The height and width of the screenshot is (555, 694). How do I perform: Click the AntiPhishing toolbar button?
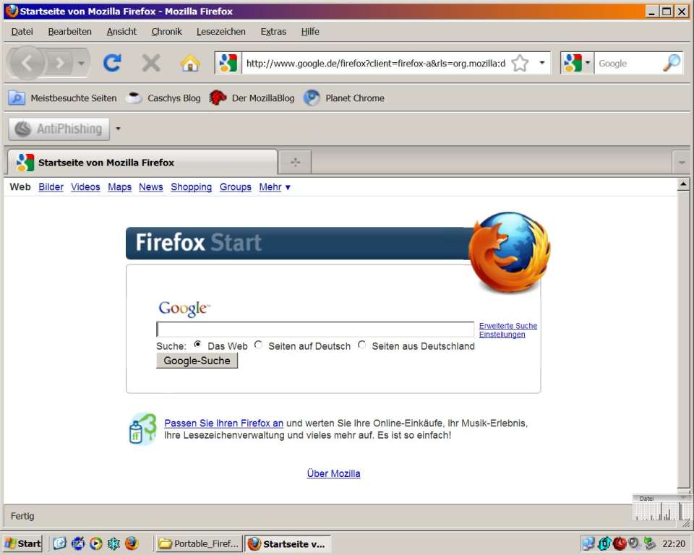59,129
